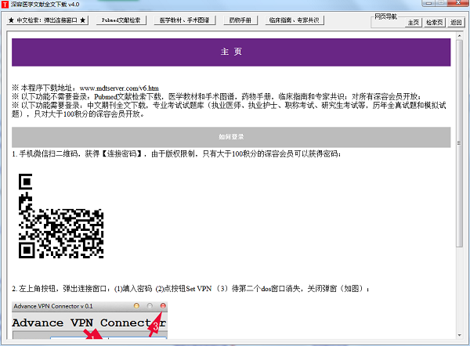Click line about 以下功能不需要登录

(217, 97)
